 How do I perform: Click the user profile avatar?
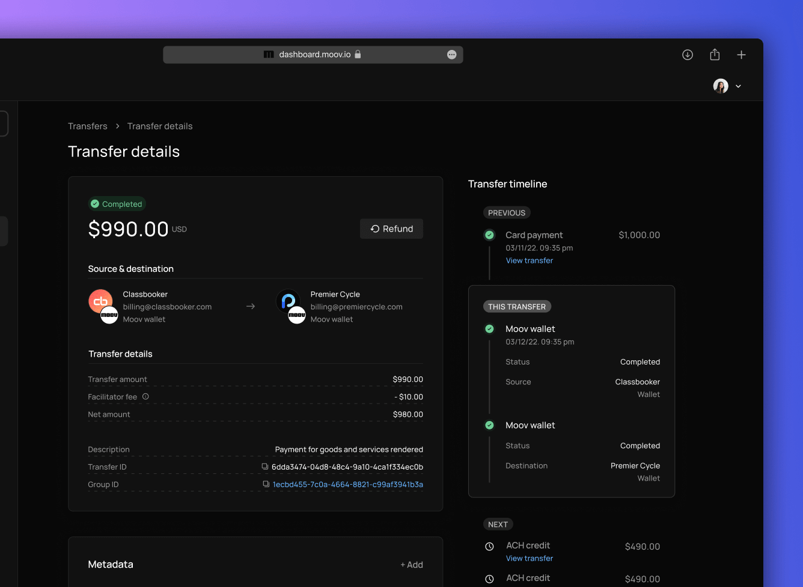721,86
